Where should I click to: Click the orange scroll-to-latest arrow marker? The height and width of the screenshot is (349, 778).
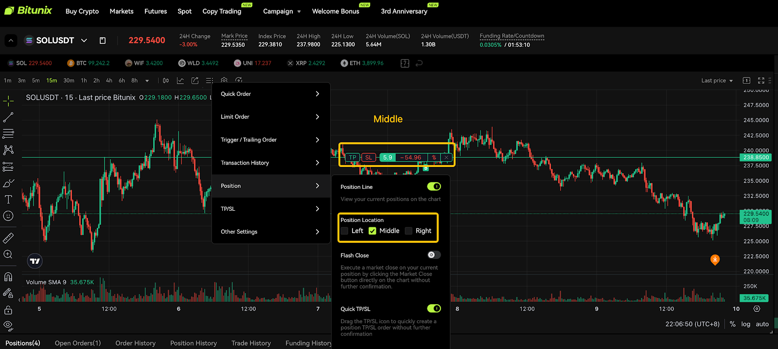715,259
